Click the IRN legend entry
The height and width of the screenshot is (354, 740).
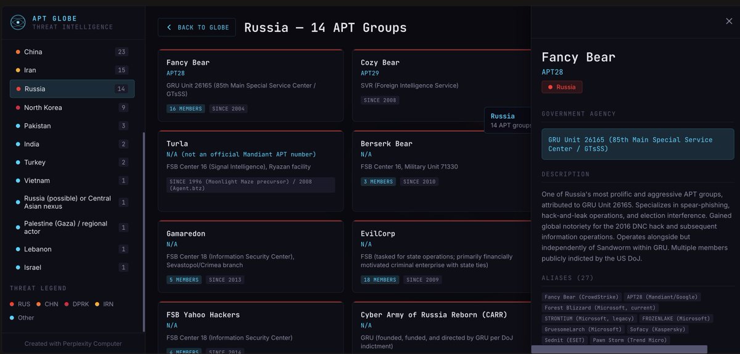click(x=105, y=304)
